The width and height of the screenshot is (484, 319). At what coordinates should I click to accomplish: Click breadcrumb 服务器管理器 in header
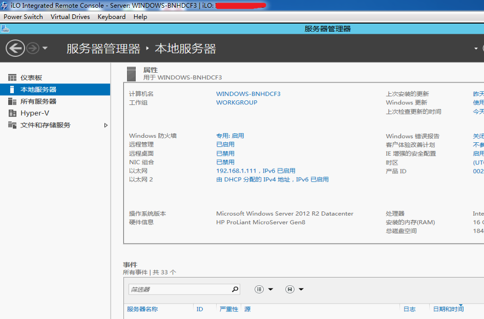103,49
